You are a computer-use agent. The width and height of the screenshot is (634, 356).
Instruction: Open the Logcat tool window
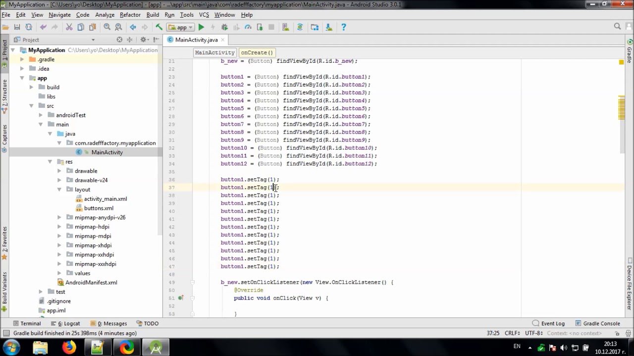(64, 323)
